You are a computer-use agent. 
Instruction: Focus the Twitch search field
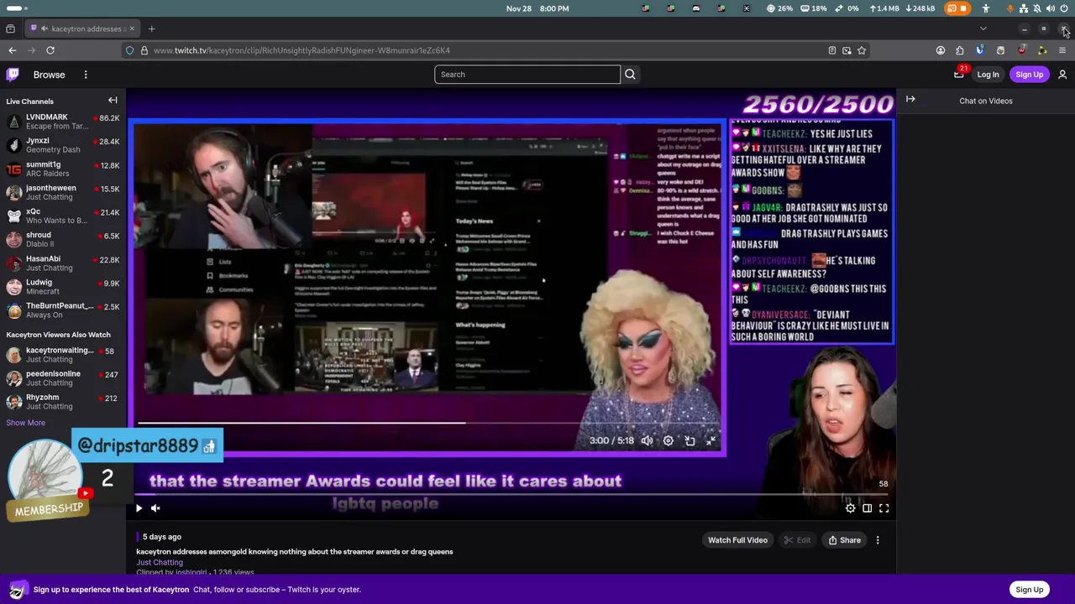click(x=527, y=75)
